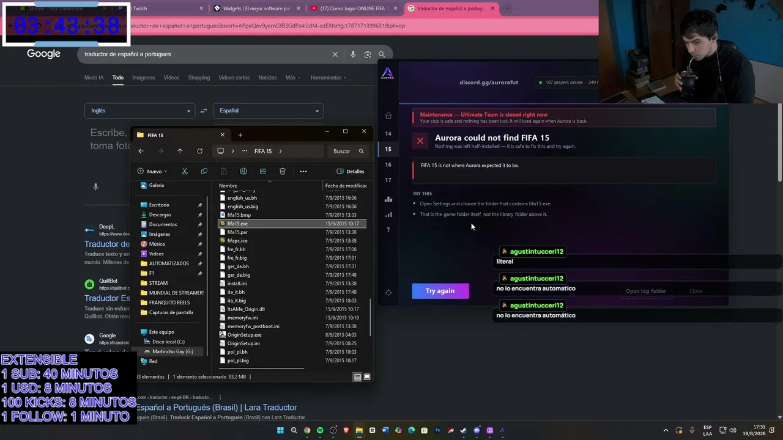Click the Aurora logo
Image resolution: width=783 pixels, height=440 pixels.
pyautogui.click(x=387, y=74)
